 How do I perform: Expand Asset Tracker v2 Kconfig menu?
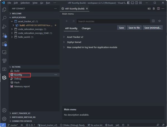coord(64,37)
